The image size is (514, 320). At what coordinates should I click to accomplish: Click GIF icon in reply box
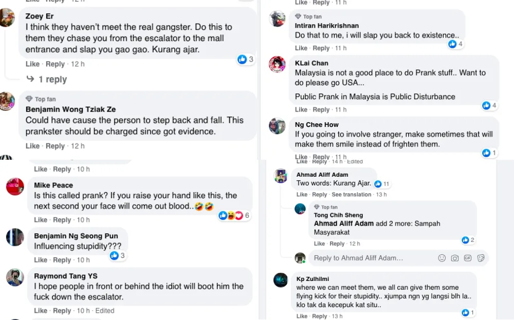coord(468,258)
